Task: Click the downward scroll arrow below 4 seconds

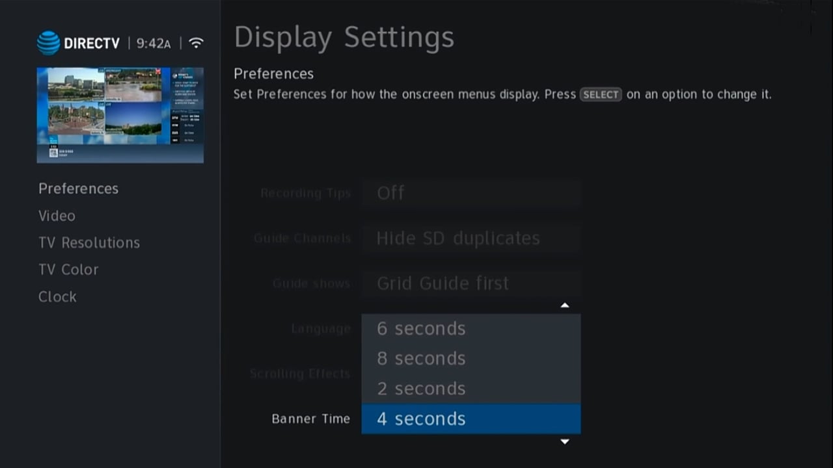Action: pyautogui.click(x=565, y=441)
